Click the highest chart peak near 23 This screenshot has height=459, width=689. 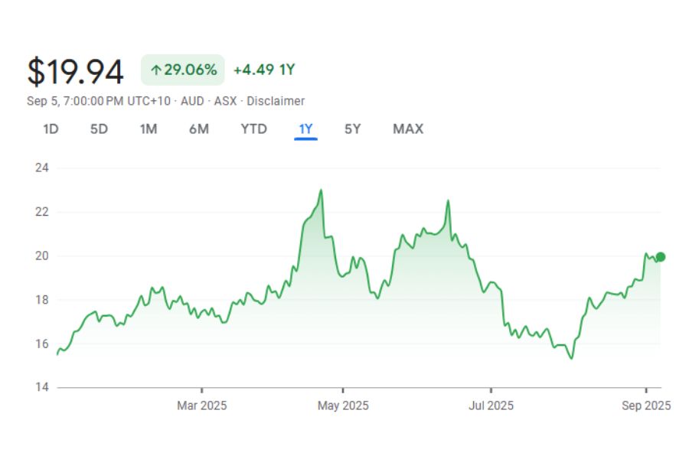coord(321,190)
